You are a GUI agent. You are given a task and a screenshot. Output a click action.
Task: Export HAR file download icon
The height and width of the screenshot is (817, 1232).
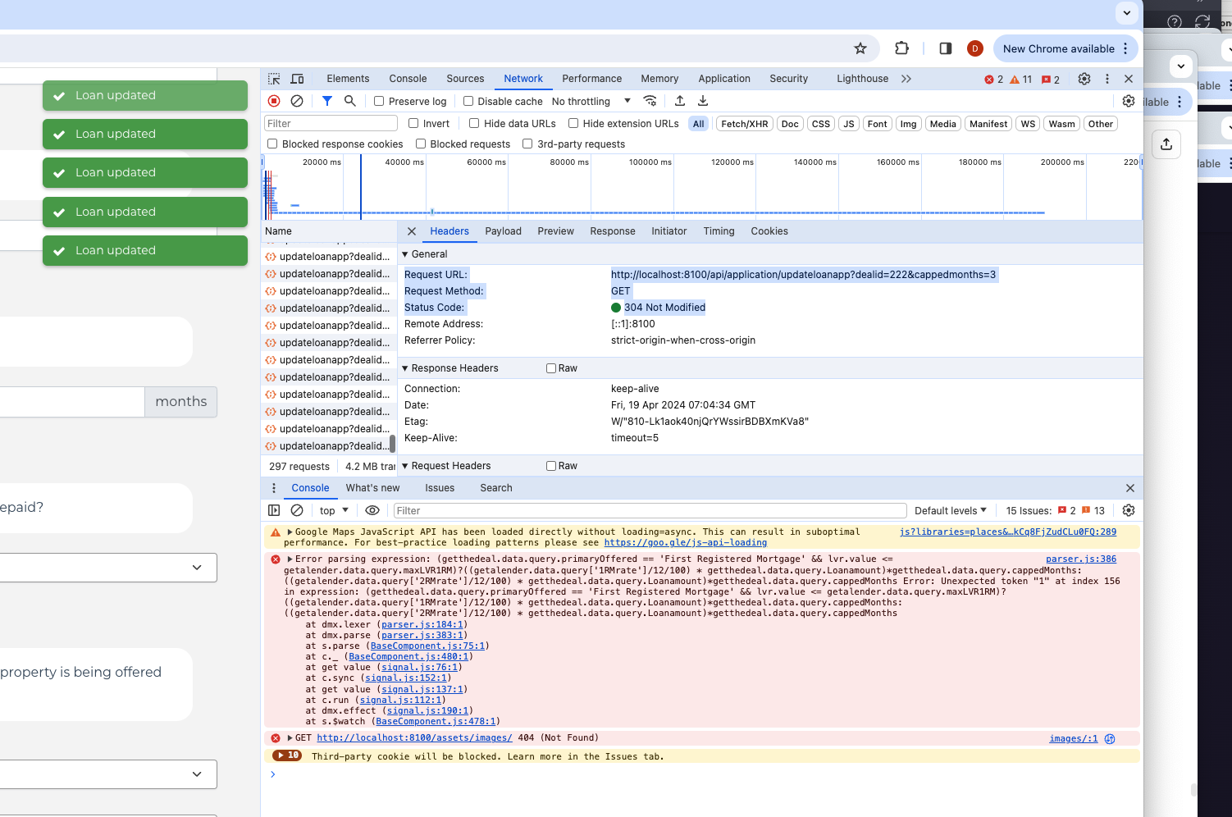point(702,101)
